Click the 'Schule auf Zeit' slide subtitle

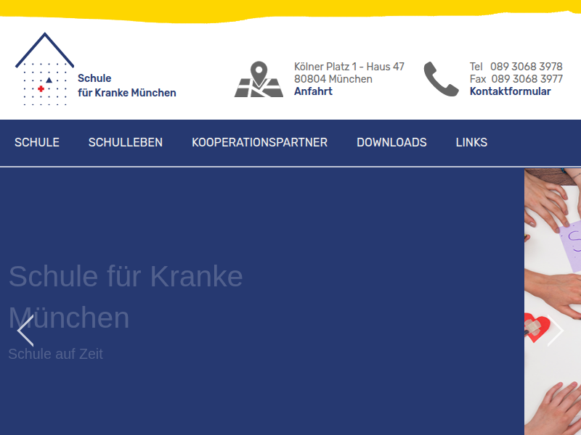click(x=55, y=354)
